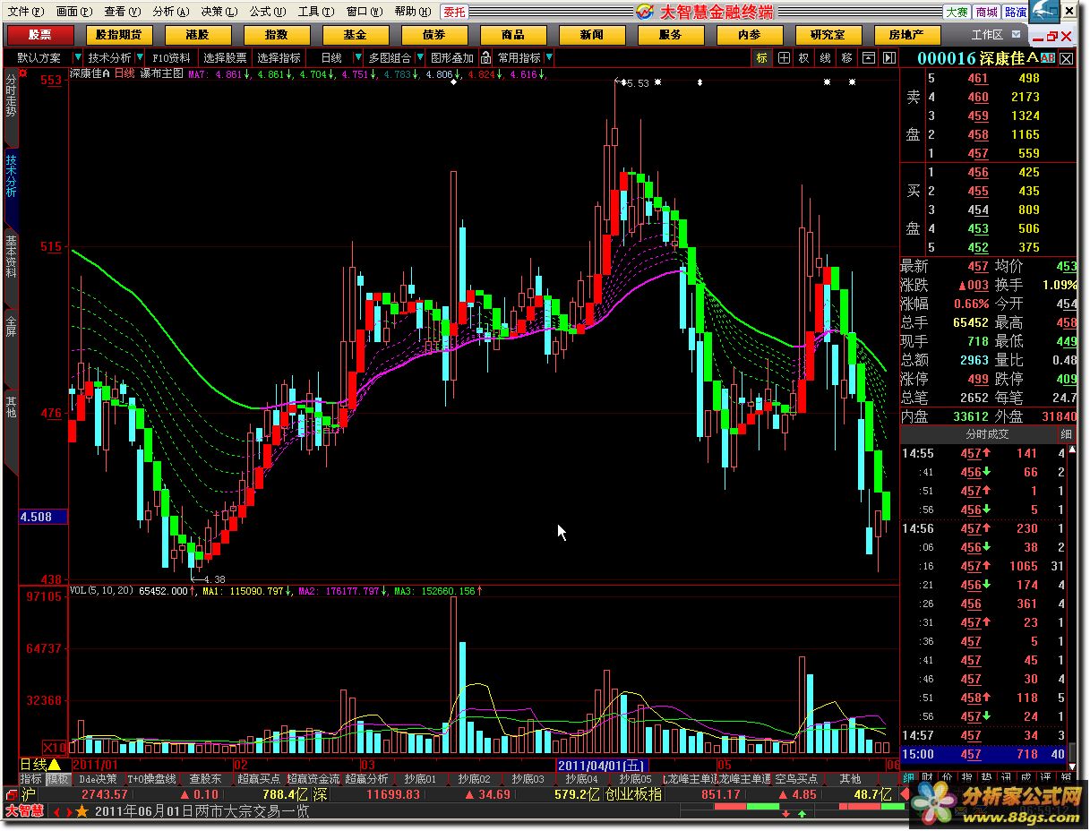The image size is (1090, 831).
Task: Click the 沪 index value 2743.57
Action: (105, 794)
